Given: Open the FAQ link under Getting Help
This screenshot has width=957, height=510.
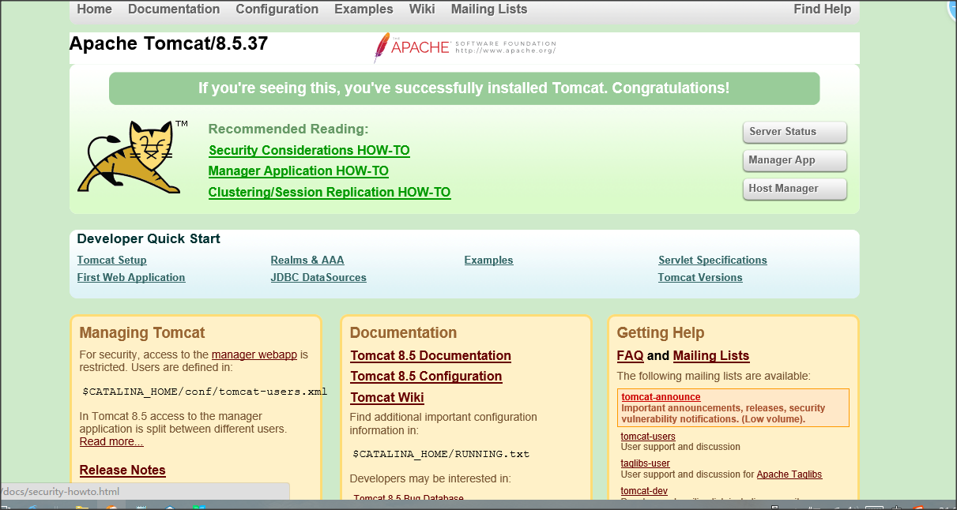Looking at the screenshot, I should (630, 356).
